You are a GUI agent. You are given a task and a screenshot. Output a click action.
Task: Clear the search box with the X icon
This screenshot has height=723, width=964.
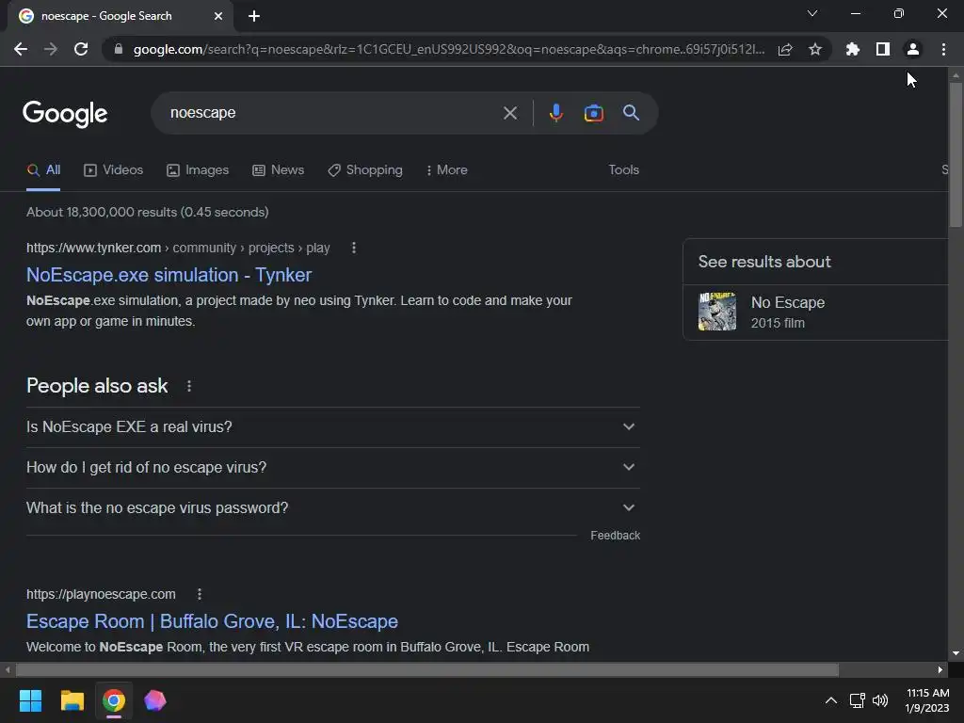click(x=510, y=113)
